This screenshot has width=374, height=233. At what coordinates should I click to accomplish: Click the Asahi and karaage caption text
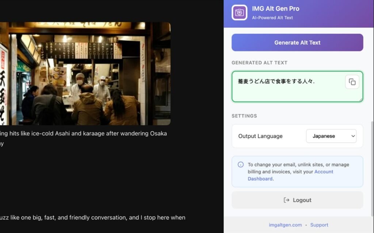click(x=83, y=133)
